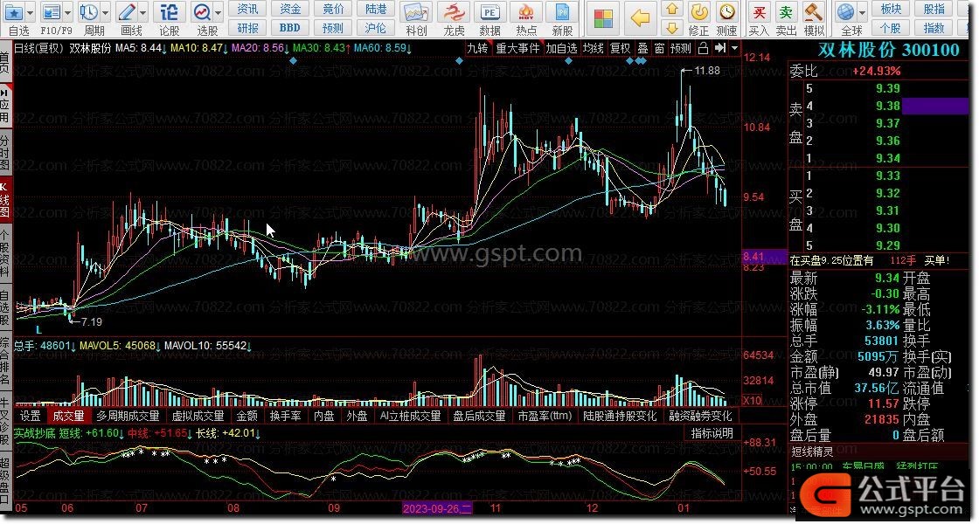Click the 资讯 news button
This screenshot has height=524, width=979.
pos(248,9)
